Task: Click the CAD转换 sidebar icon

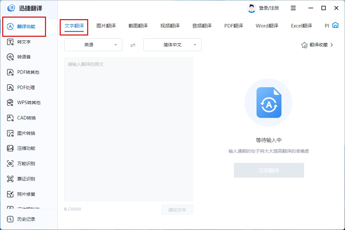Action: [x=11, y=118]
